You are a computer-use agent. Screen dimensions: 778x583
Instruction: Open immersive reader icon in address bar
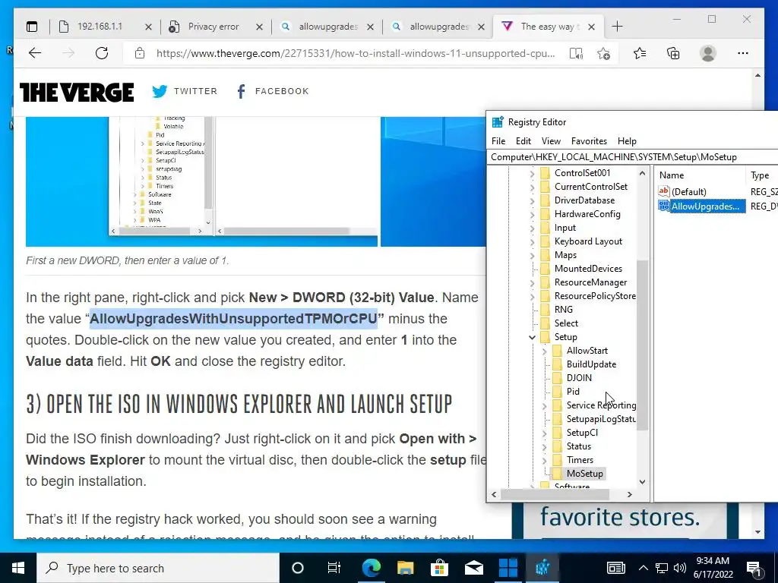576,54
